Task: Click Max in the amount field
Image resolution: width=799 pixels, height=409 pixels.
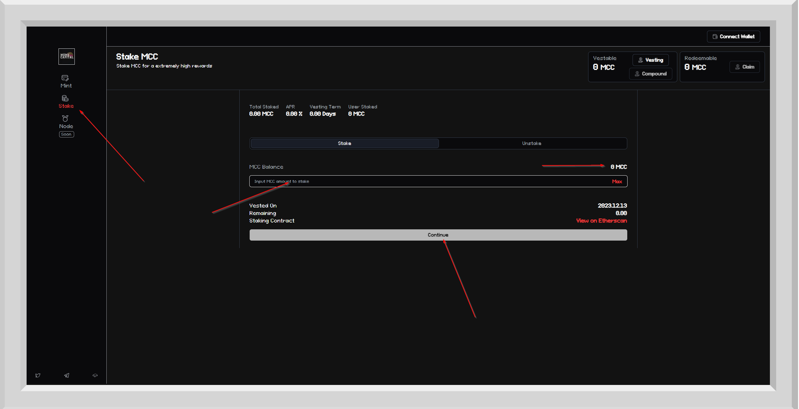Action: [617, 182]
